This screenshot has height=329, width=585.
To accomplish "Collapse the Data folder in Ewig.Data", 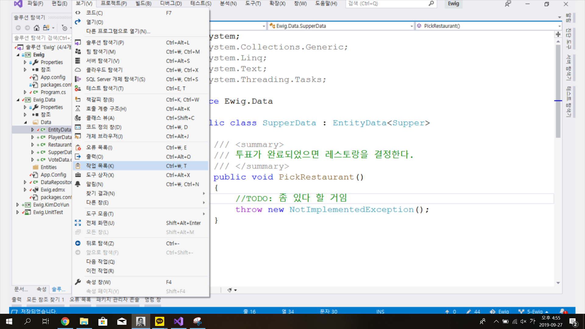I will (25, 122).
